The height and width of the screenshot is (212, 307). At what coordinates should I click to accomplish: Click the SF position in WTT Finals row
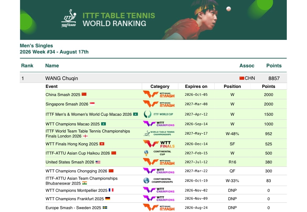[x=232, y=144]
